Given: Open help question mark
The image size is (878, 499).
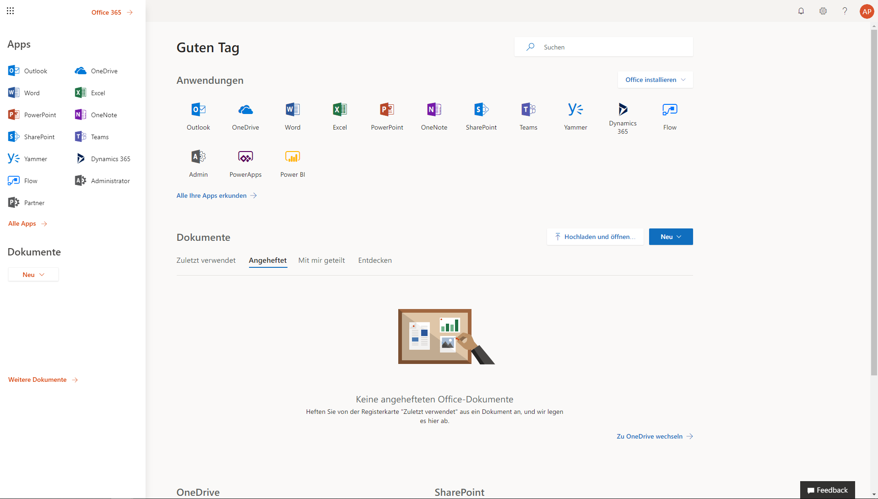Looking at the screenshot, I should tap(845, 11).
